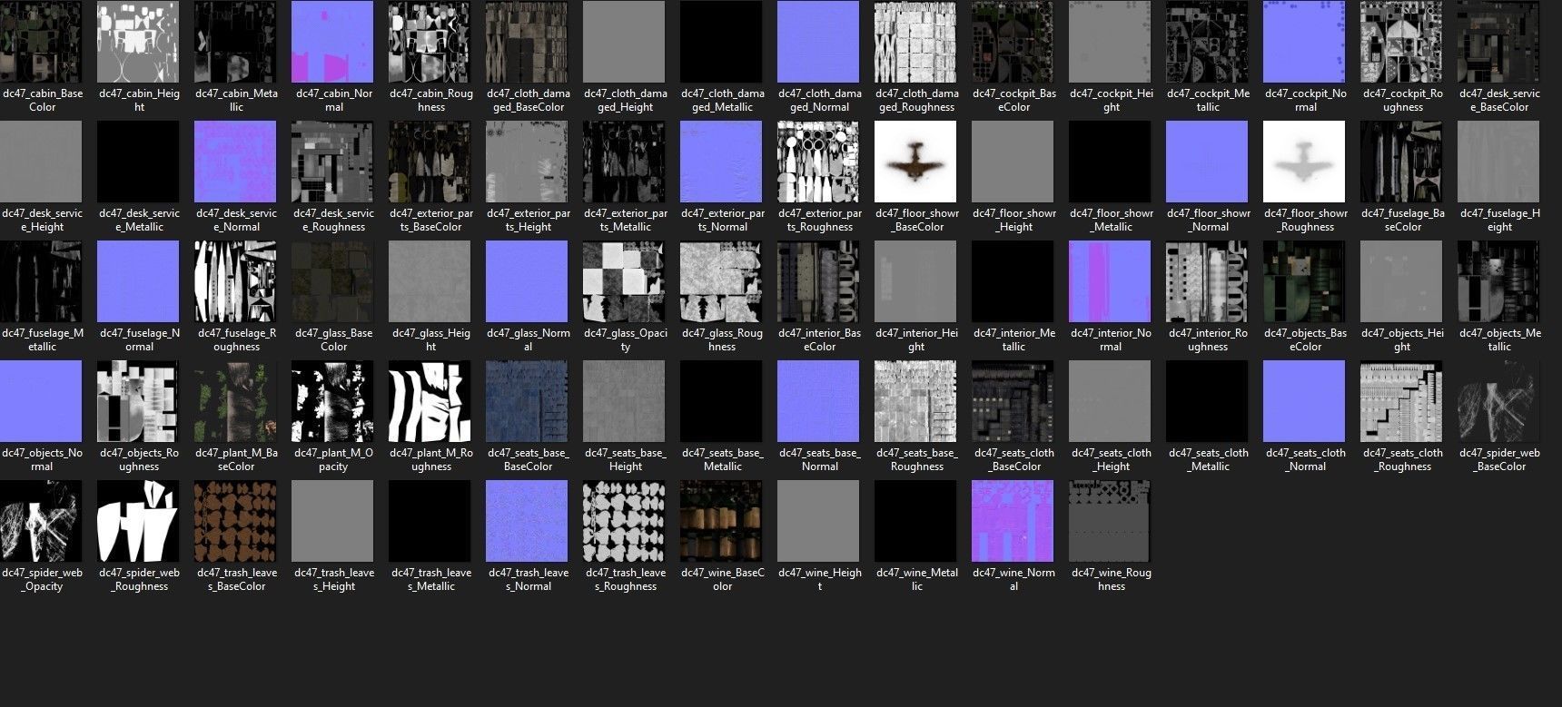
Task: Choose dc47_plant_M_Roughness thumbnail
Action: point(430,401)
